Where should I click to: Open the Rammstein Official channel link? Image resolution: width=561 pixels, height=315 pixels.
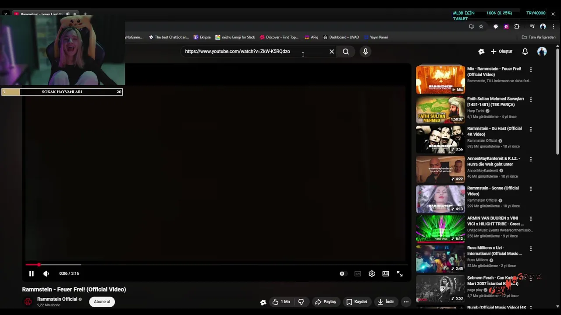pos(57,299)
